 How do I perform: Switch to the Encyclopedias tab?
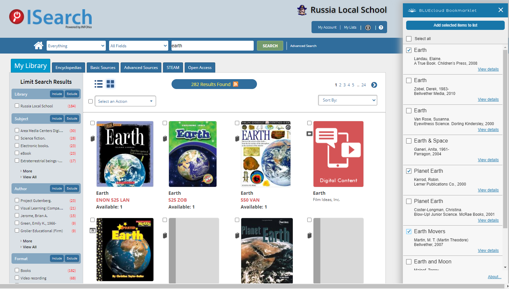coord(68,67)
